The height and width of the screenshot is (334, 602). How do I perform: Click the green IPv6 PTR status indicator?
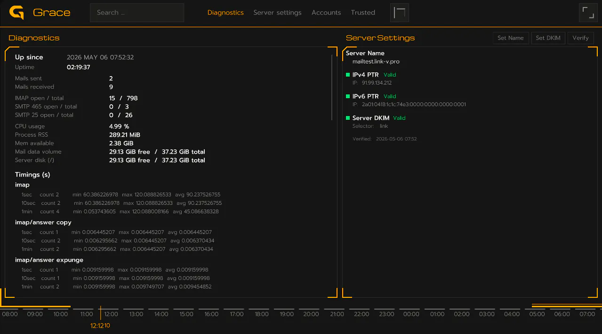click(348, 96)
